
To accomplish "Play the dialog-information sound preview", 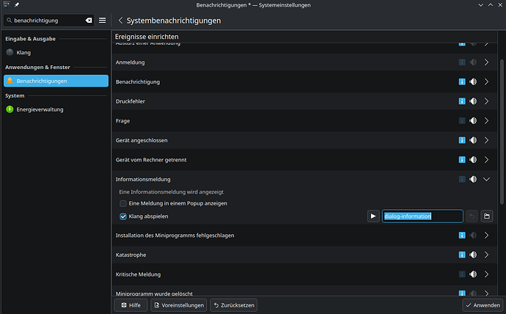I will click(373, 216).
